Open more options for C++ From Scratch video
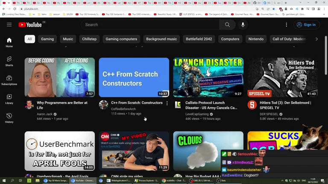Viewport: 328px width, 184px height. 167,103
